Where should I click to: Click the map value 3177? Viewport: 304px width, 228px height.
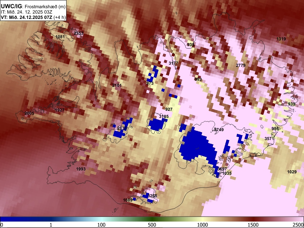pos(173,63)
